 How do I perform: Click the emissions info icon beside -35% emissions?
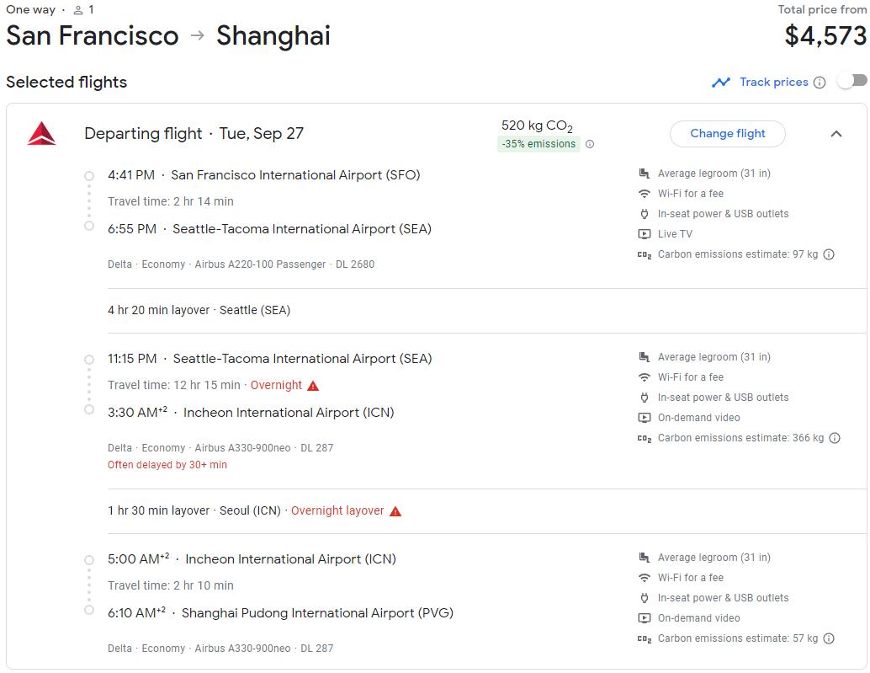coord(590,144)
